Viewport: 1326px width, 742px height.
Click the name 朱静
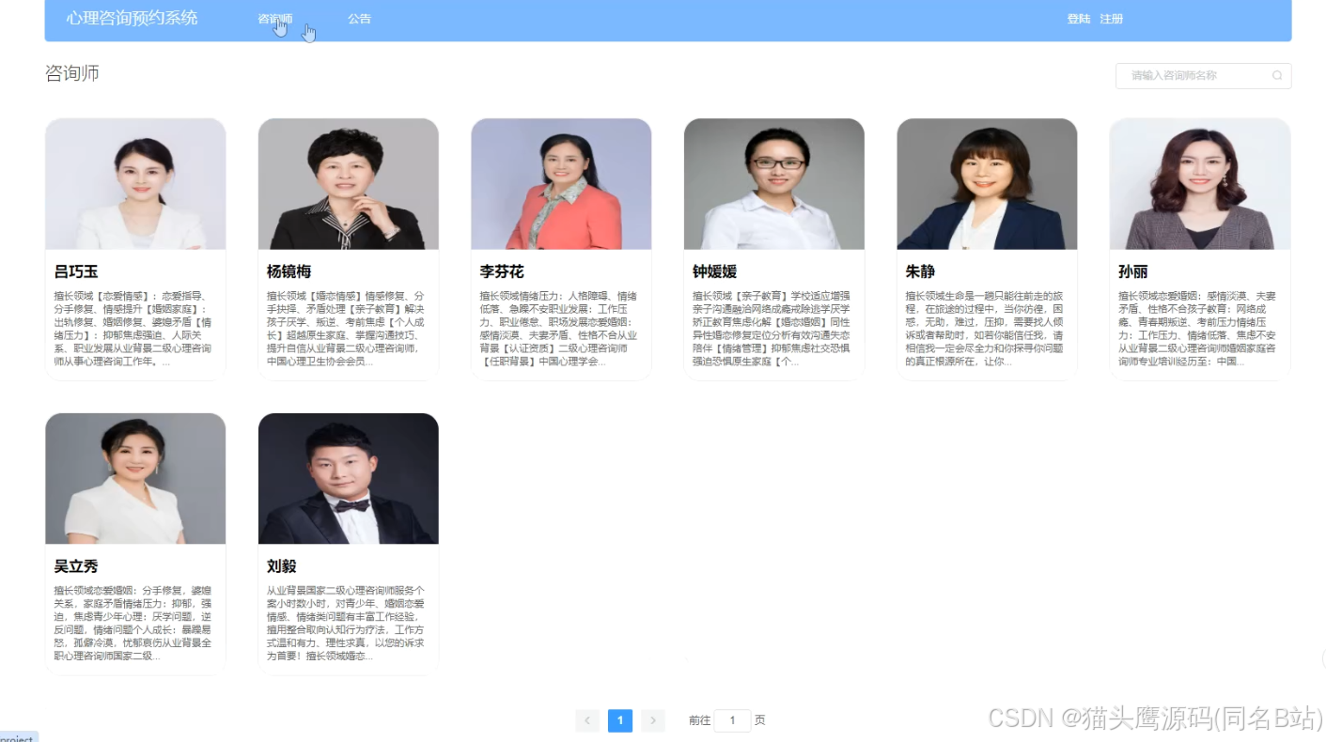(920, 271)
